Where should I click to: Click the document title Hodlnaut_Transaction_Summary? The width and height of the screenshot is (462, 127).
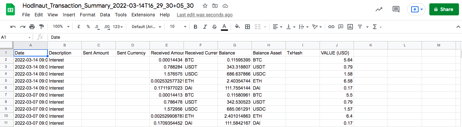(108, 6)
